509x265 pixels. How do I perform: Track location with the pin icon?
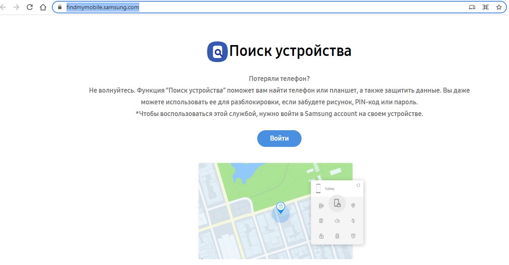point(353,205)
